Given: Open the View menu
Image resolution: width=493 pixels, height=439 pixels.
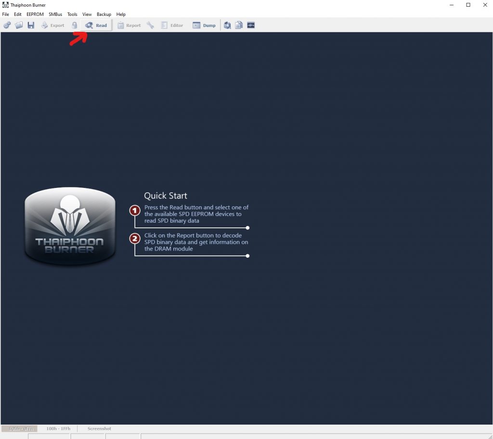Looking at the screenshot, I should click(87, 14).
